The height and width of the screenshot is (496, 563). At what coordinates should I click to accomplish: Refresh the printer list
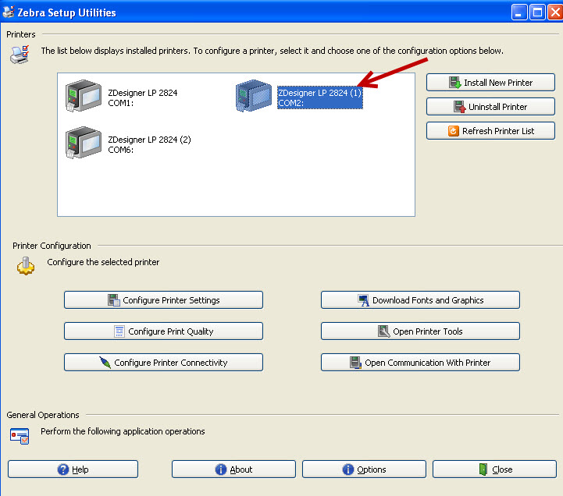click(490, 131)
